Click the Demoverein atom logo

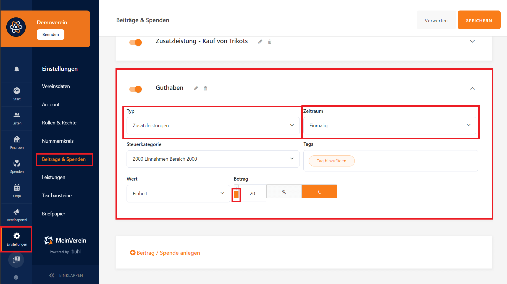[16, 27]
